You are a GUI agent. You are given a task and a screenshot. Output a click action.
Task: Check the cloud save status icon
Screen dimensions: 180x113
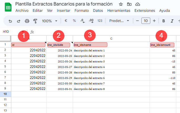click(137, 4)
